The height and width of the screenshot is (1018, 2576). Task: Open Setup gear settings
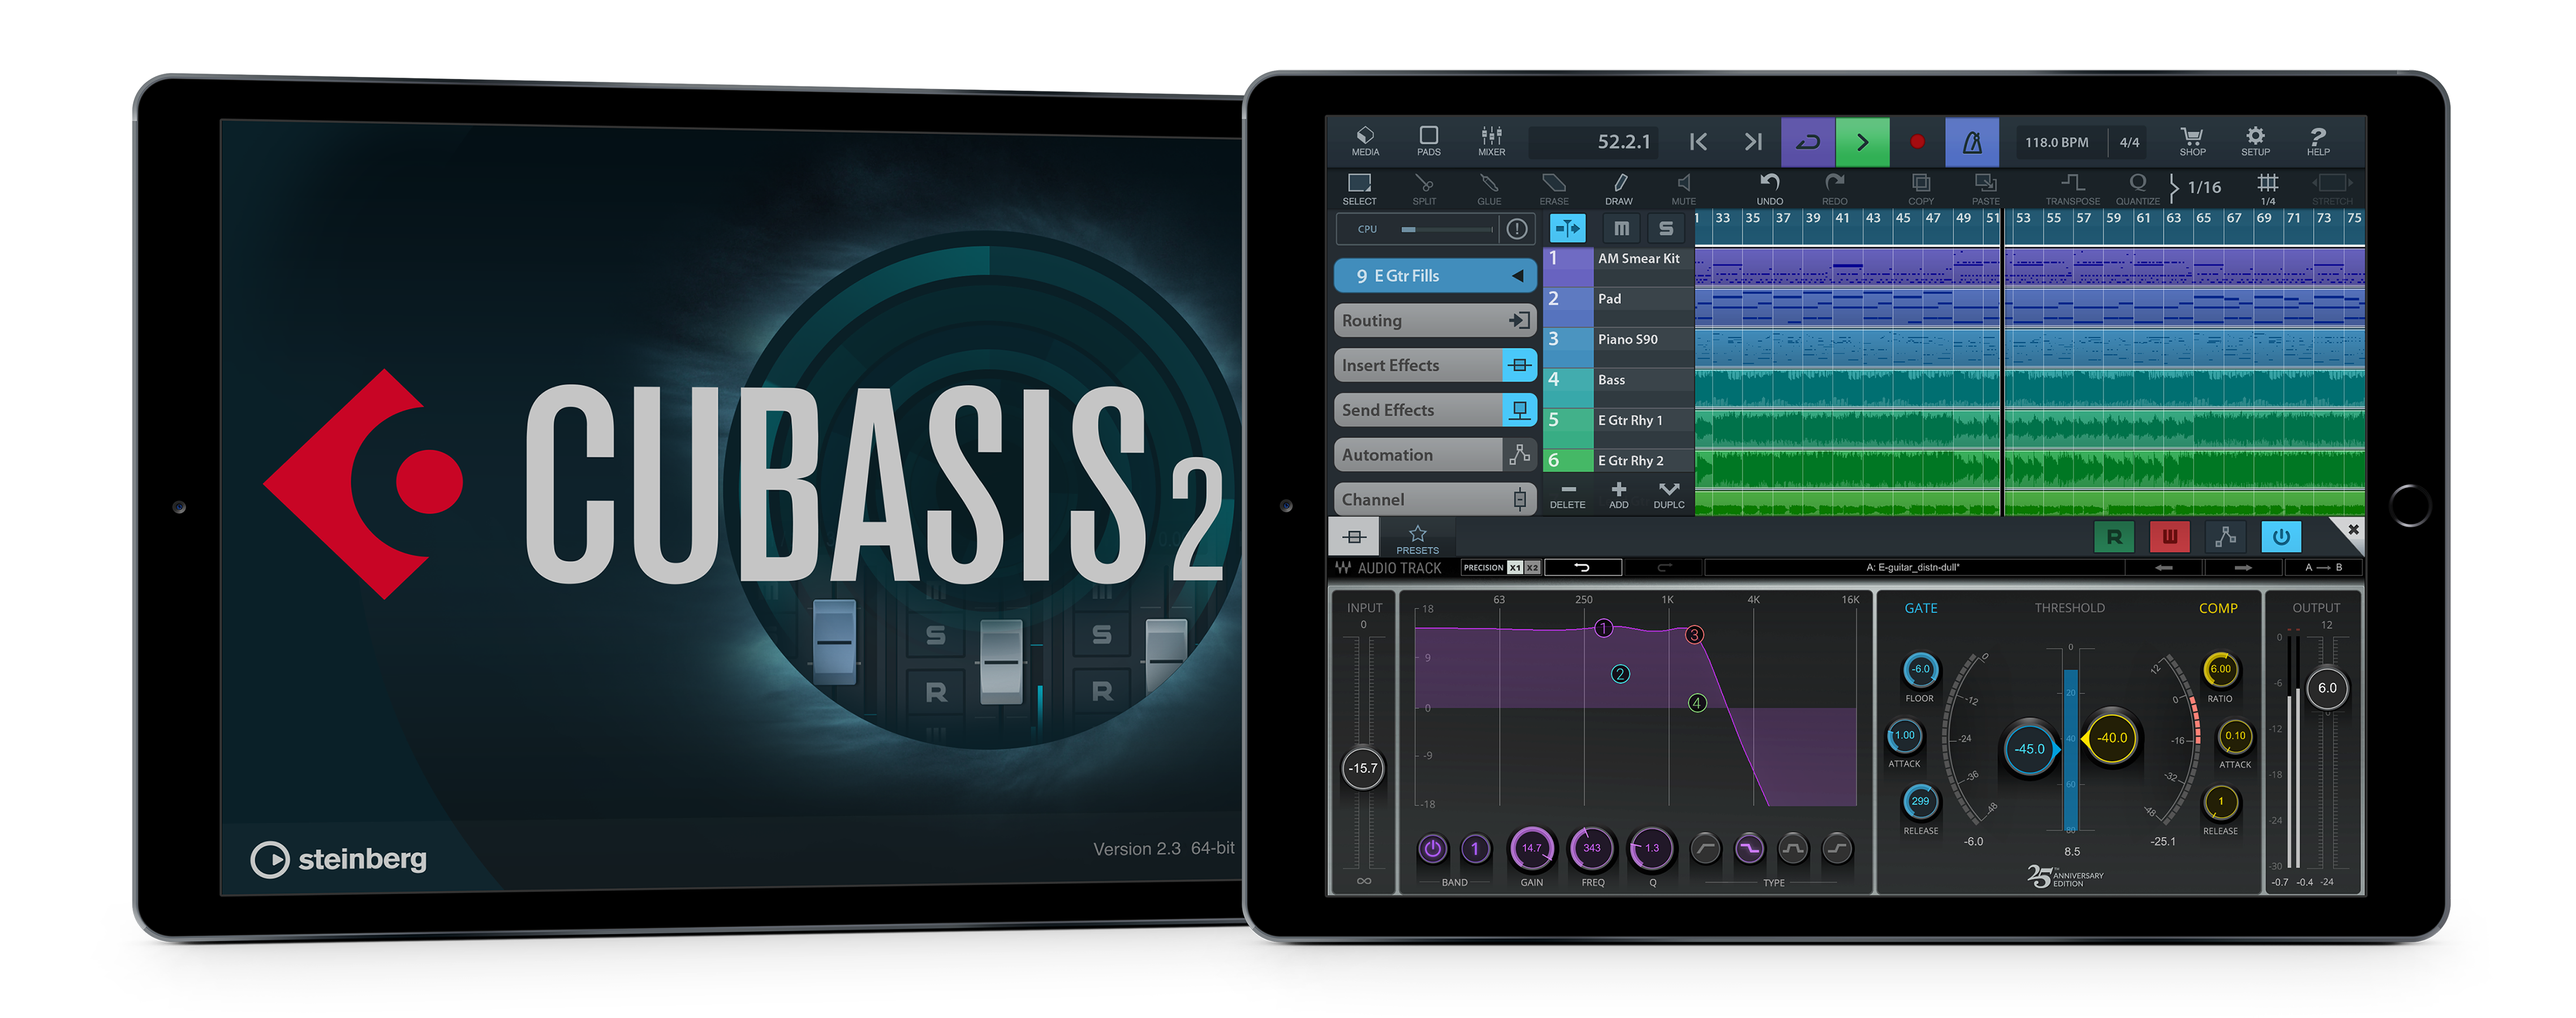point(2255,141)
